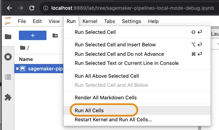
Task: Click the new folder icon
Action: click(x=55, y=36)
